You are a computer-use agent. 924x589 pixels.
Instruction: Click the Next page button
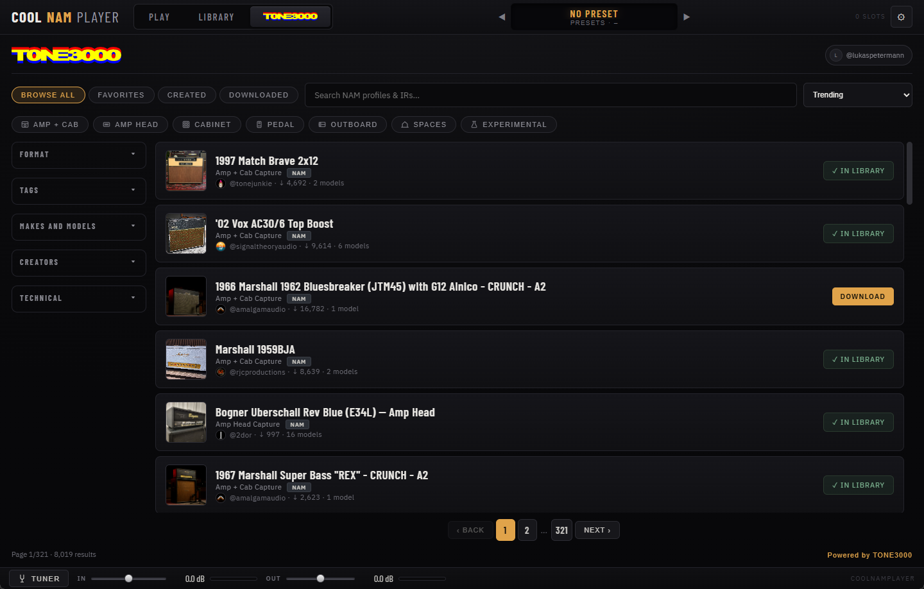point(597,530)
